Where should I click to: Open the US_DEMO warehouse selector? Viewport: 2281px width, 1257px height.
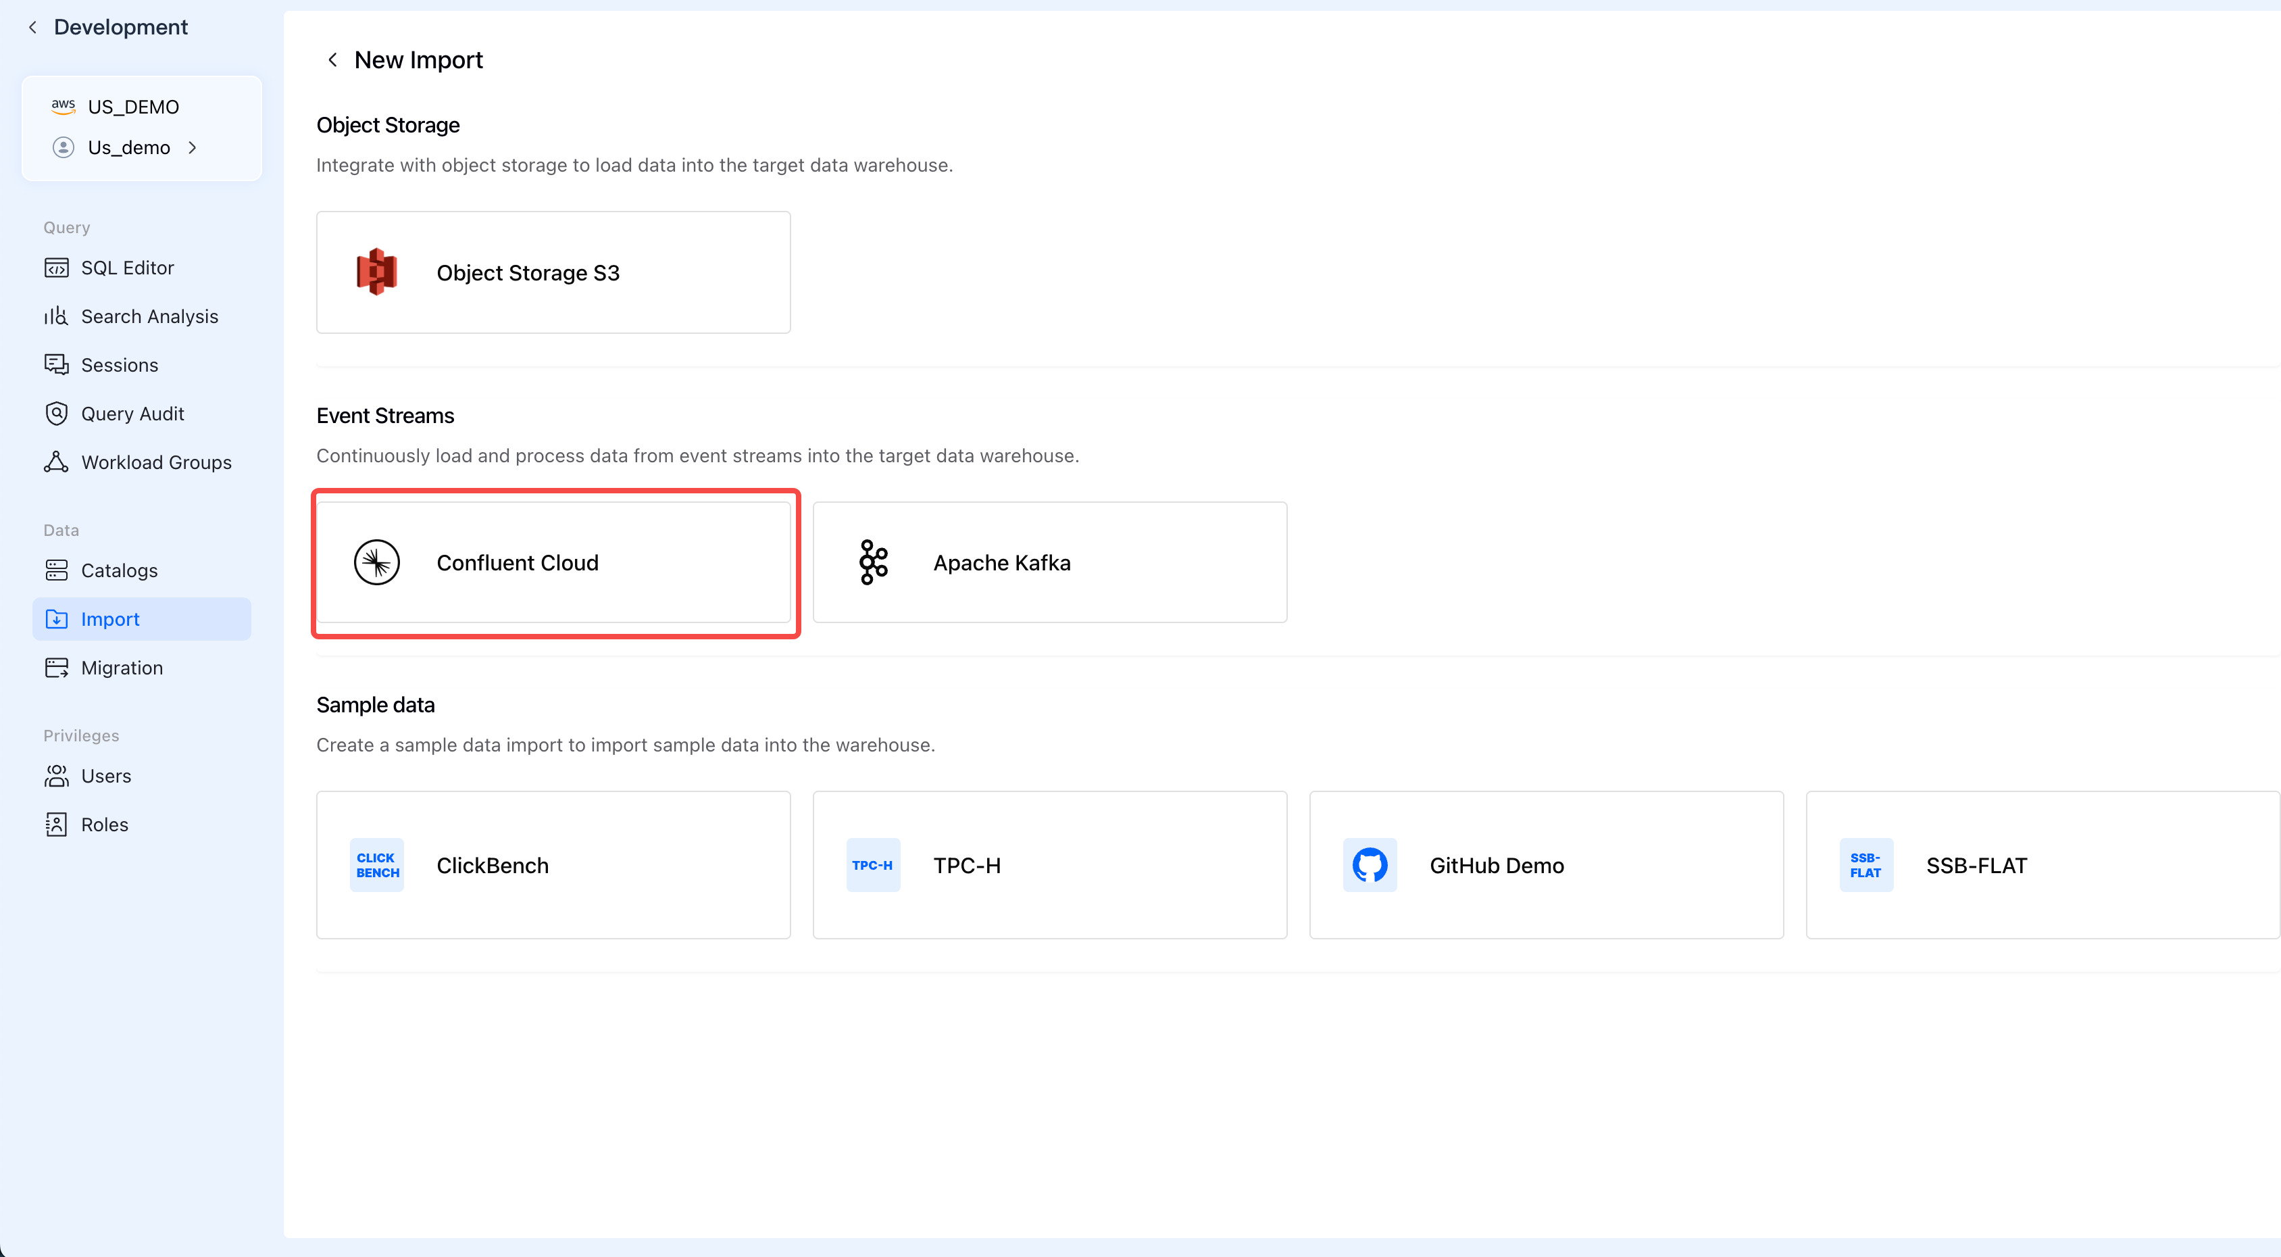(x=133, y=107)
